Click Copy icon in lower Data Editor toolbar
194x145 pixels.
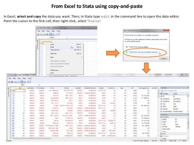click(15, 81)
